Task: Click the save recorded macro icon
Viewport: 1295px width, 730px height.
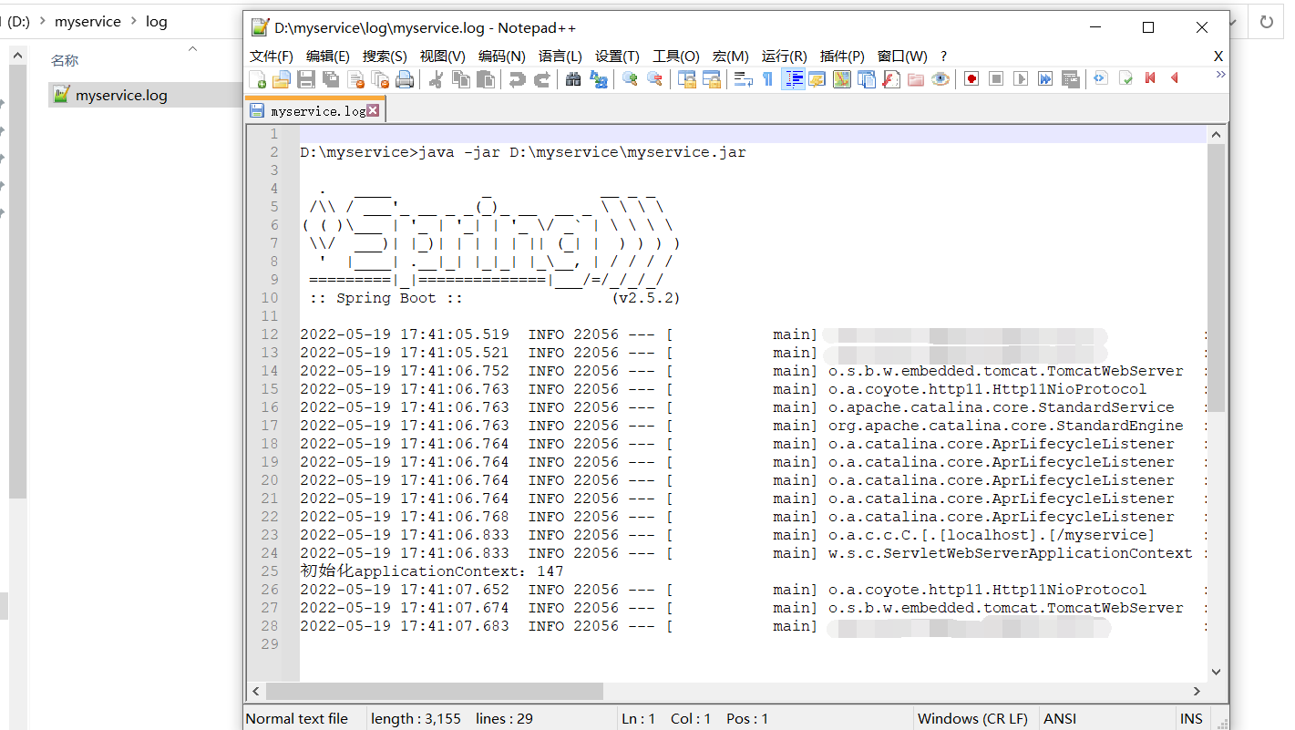Action: coord(1070,79)
